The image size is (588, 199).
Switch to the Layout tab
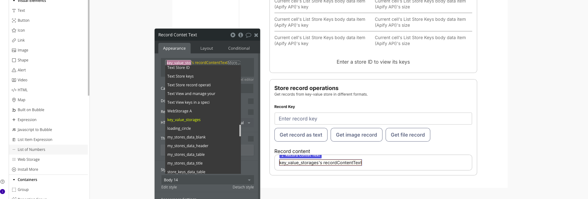206,48
